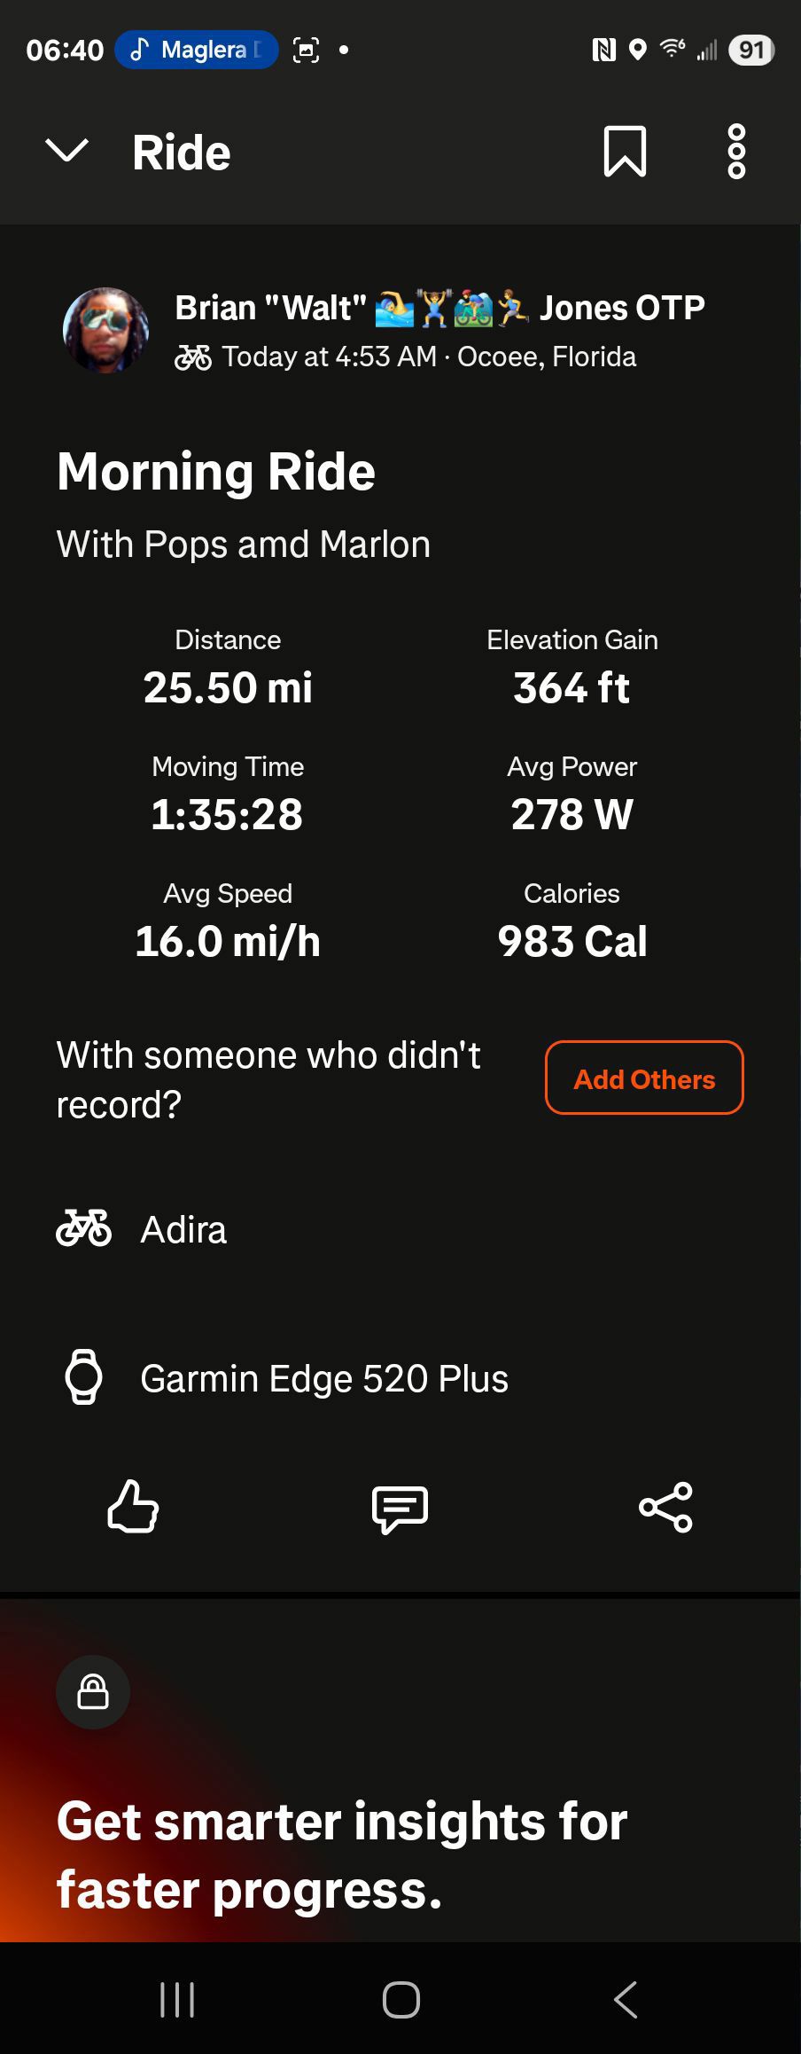The image size is (801, 2054).
Task: Collapse the Ride screen with the chevron
Action: 66,152
